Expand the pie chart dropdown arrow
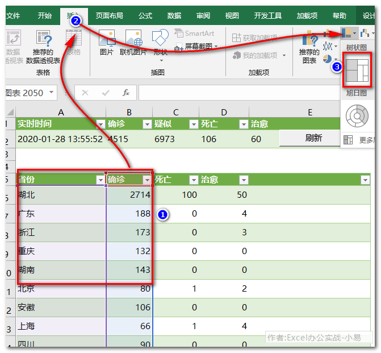 pos(336,59)
